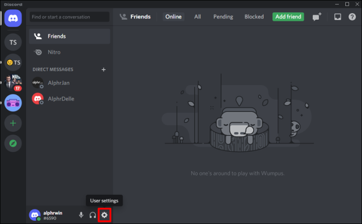Maximize the Discord window
This screenshot has height=224, width=362.
coord(347,4)
